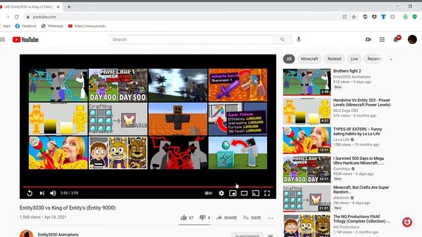422x237 pixels.
Task: Mute the video volume
Action: pos(53,193)
